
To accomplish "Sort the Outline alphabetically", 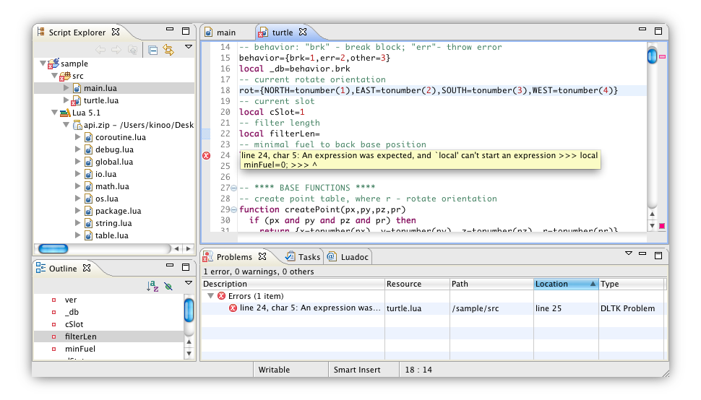I will point(152,286).
